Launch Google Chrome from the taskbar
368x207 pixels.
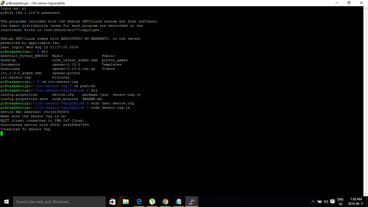[x=165, y=202]
